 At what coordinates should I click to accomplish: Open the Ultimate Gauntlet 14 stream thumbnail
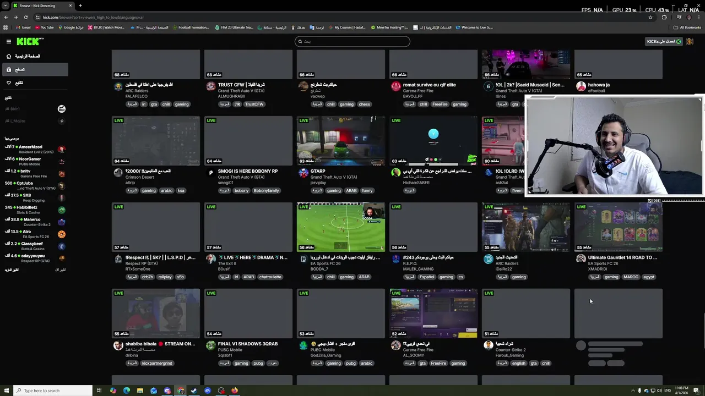click(619, 227)
